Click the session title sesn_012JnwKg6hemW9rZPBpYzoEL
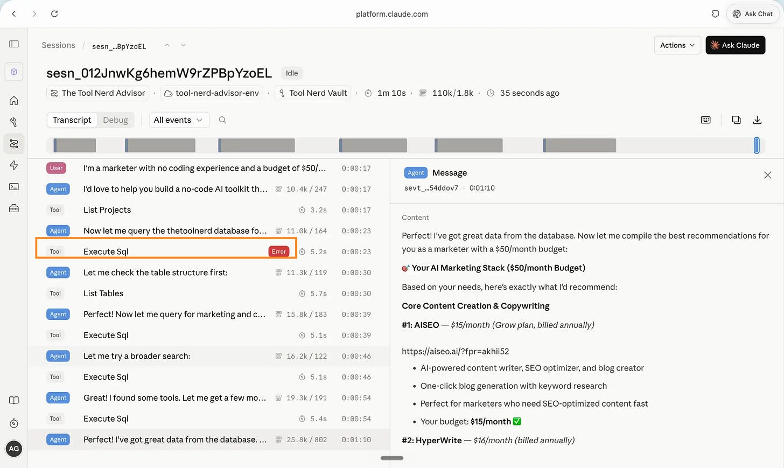 click(159, 73)
